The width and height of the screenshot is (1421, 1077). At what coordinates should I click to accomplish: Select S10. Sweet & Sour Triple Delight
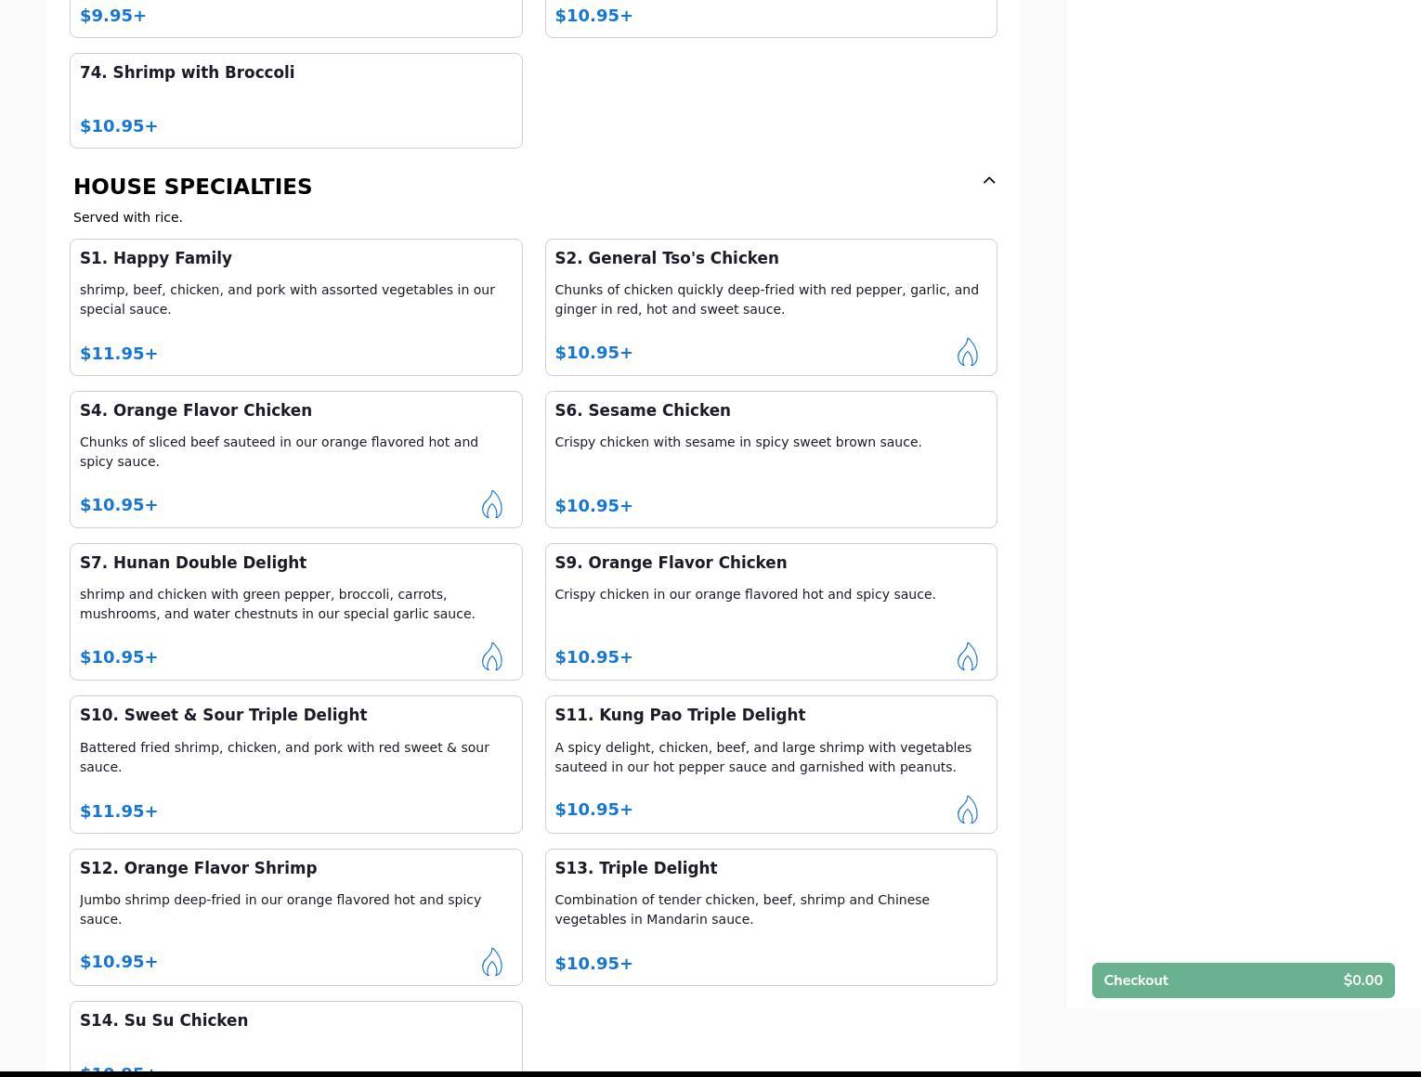[223, 715]
